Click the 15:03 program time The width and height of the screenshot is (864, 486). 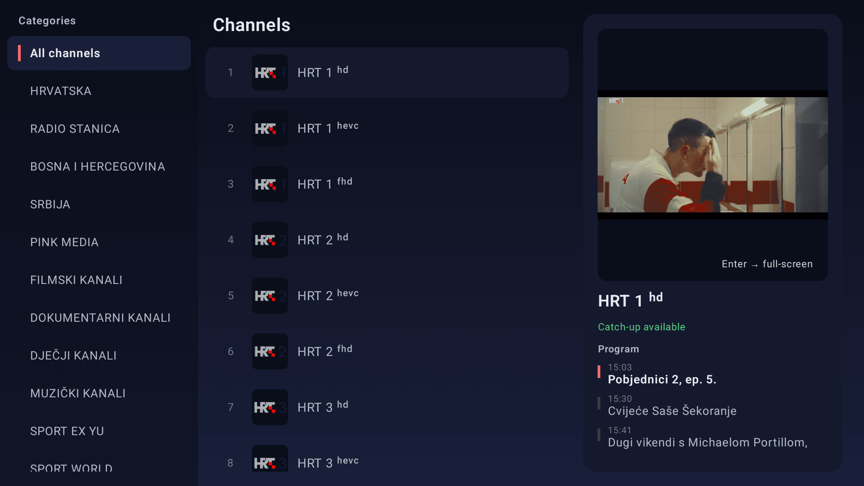point(620,367)
